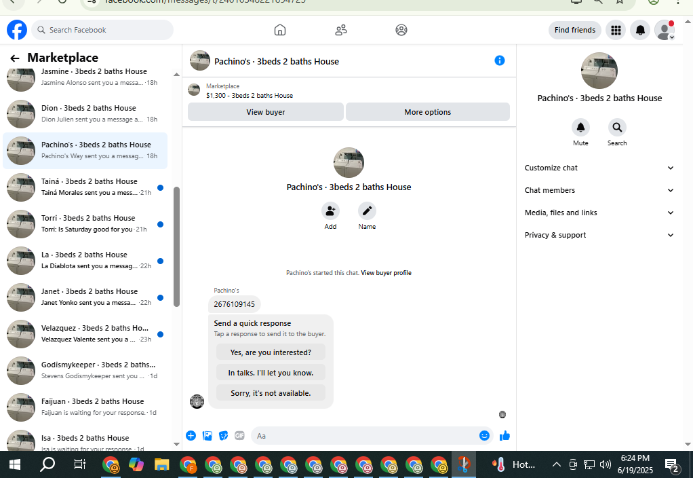Open Copilot app on taskbar
Screen dimensions: 693x478
pos(136,464)
